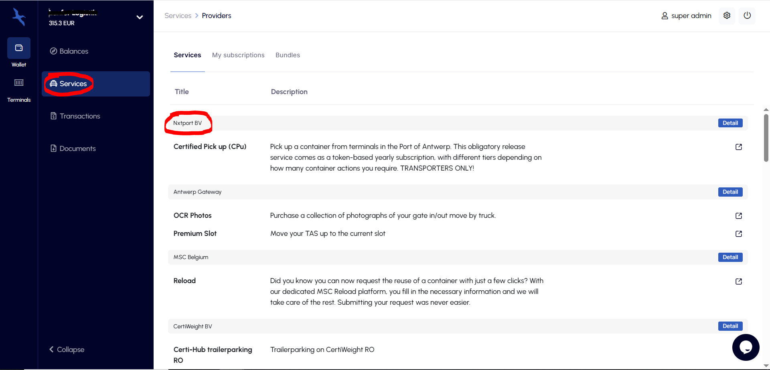770x370 pixels.
Task: Click Detail button for Antwerp Gateway
Action: pos(730,192)
